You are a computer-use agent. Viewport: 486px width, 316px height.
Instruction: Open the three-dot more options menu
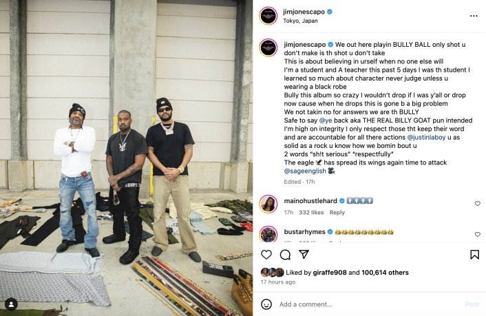pyautogui.click(x=474, y=16)
